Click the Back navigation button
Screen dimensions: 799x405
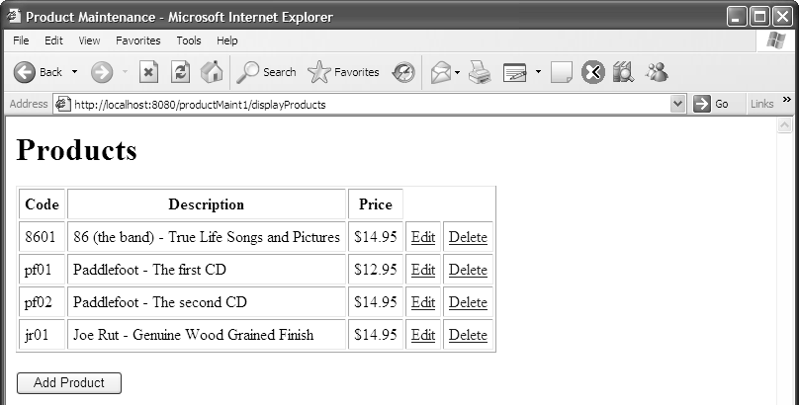[38, 72]
